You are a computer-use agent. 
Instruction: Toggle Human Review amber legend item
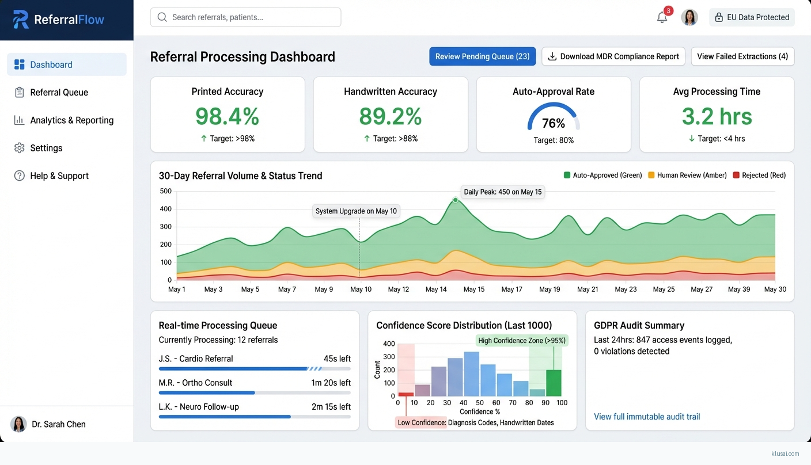687,176
